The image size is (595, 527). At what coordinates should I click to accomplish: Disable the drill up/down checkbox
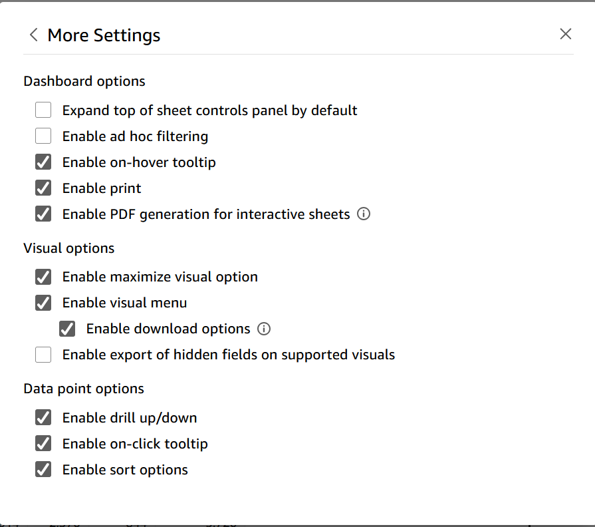43,418
